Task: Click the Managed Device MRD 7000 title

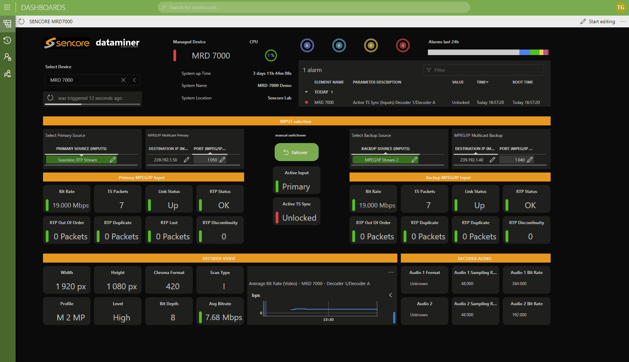Action: (211, 56)
